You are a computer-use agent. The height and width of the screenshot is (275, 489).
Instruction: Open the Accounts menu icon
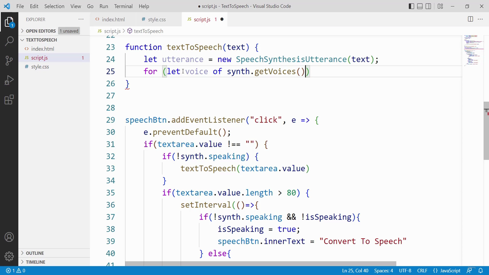[9, 237]
